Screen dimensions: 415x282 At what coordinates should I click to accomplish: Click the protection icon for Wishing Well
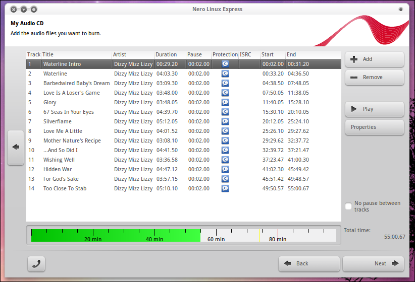tap(225, 160)
